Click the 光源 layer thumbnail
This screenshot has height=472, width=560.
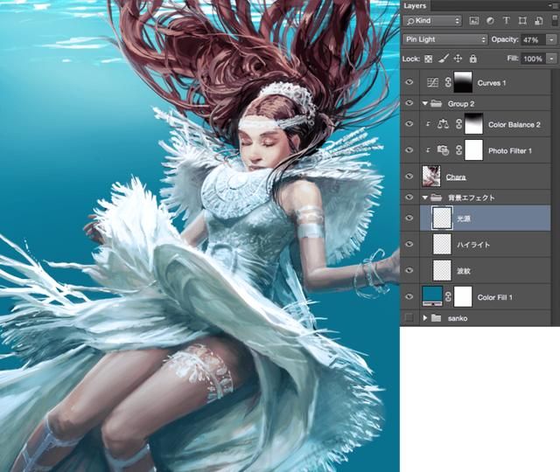point(442,218)
